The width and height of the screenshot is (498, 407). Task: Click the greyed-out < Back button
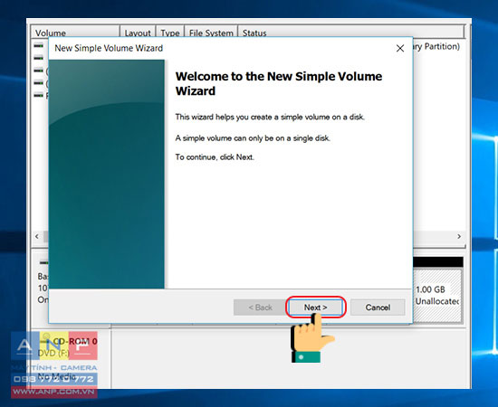click(x=260, y=308)
